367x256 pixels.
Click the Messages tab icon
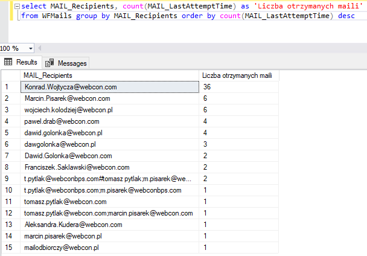[x=49, y=63]
